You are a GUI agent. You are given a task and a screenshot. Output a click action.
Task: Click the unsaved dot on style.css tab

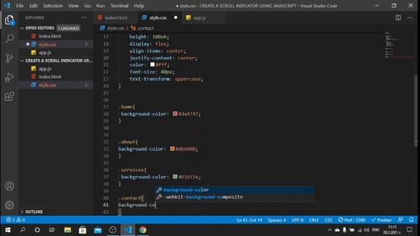pyautogui.click(x=175, y=18)
